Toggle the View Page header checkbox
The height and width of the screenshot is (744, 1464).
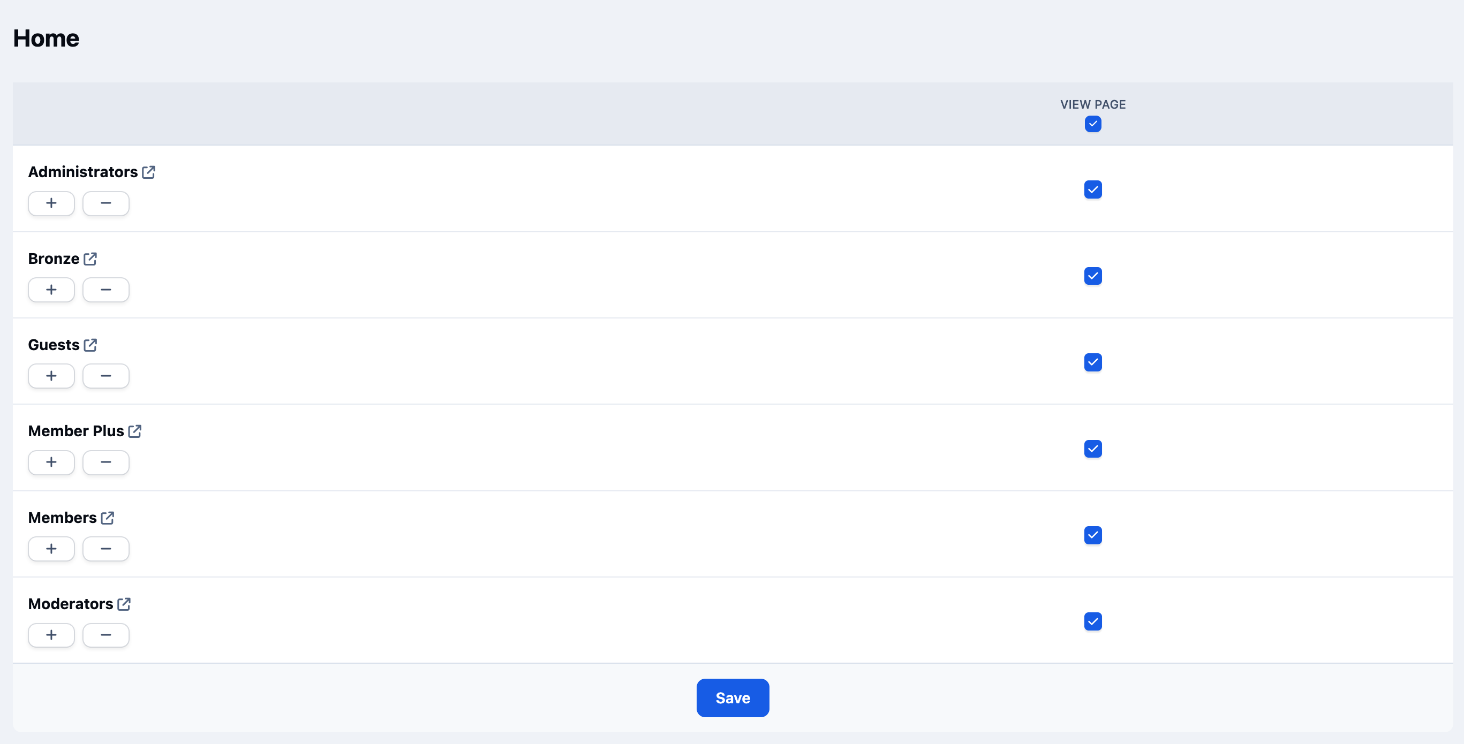pos(1093,124)
